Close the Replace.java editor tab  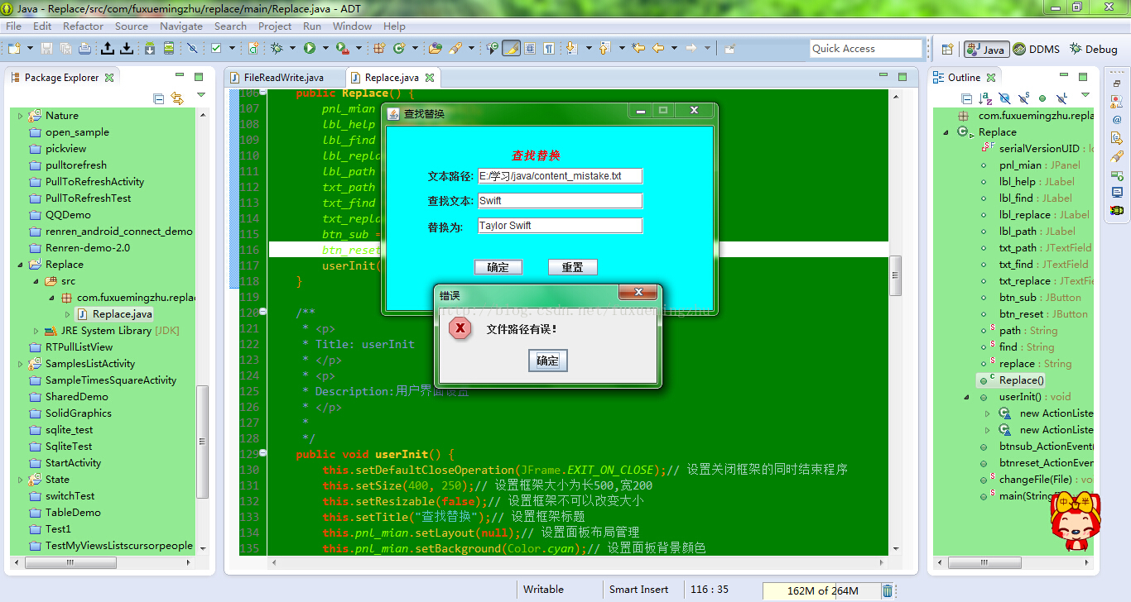430,78
